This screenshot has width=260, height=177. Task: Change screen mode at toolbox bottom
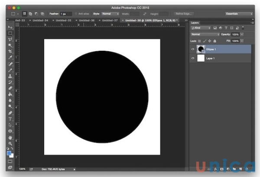10,167
